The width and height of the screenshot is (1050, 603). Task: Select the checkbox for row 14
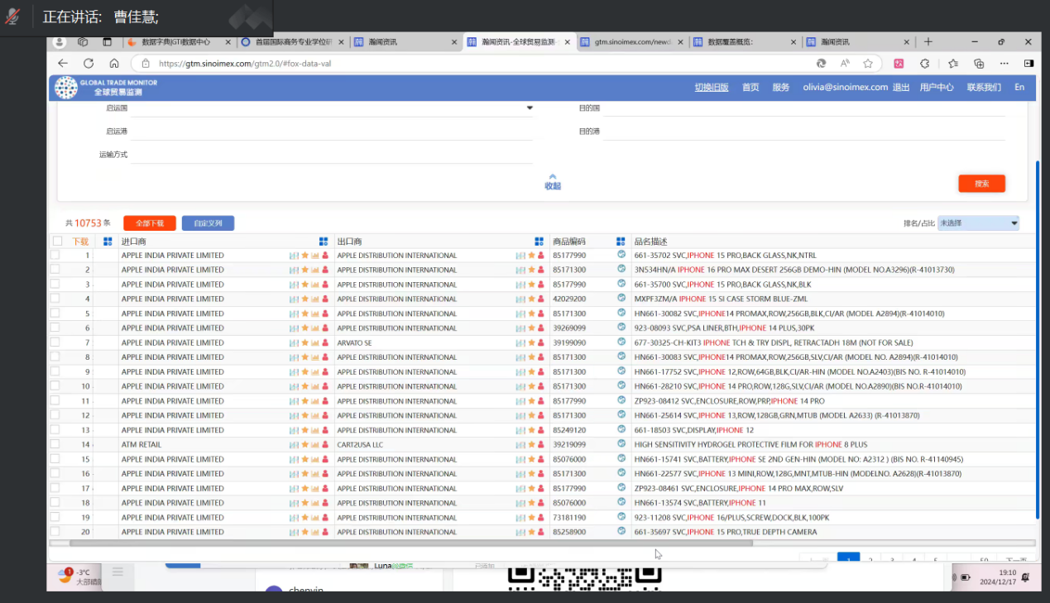tap(55, 444)
